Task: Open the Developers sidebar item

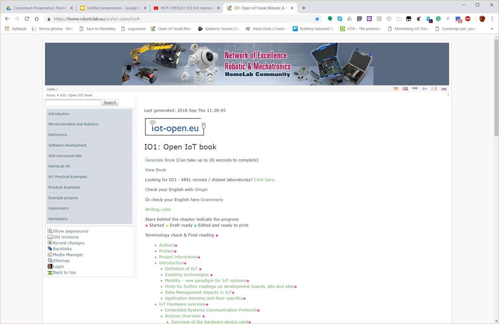Action: 89,219
